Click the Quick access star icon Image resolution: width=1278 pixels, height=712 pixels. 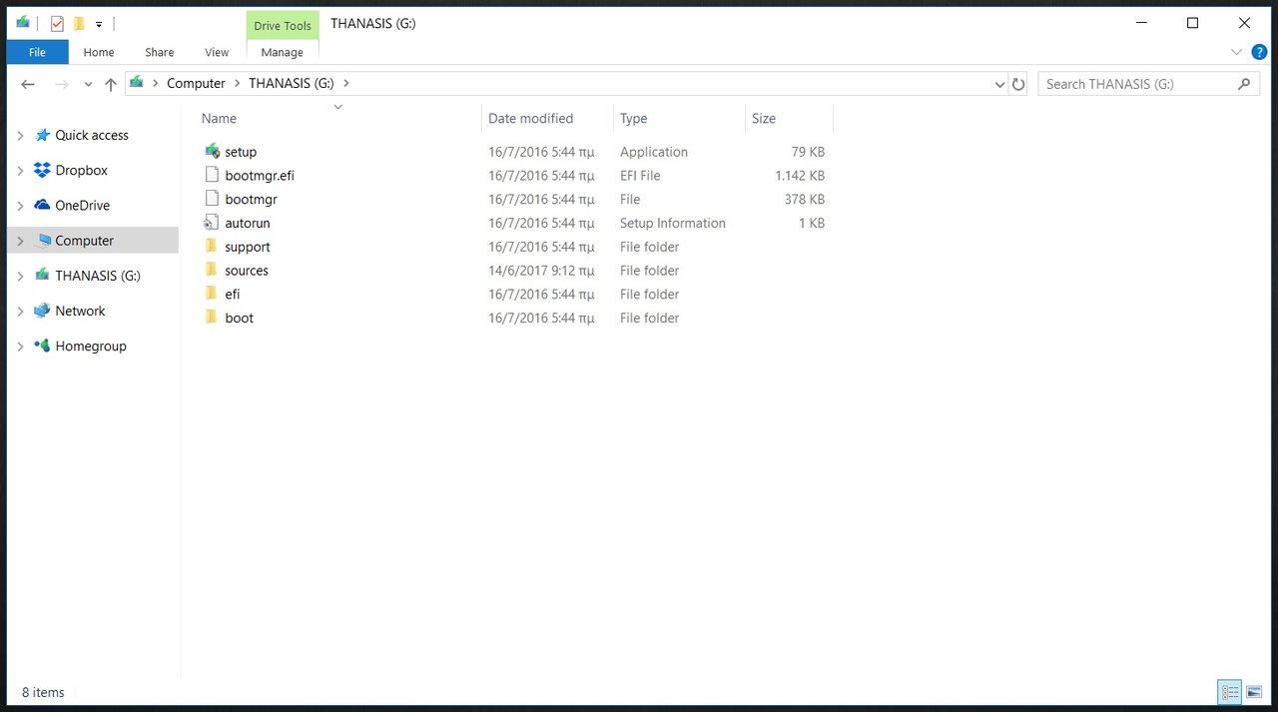[x=42, y=135]
